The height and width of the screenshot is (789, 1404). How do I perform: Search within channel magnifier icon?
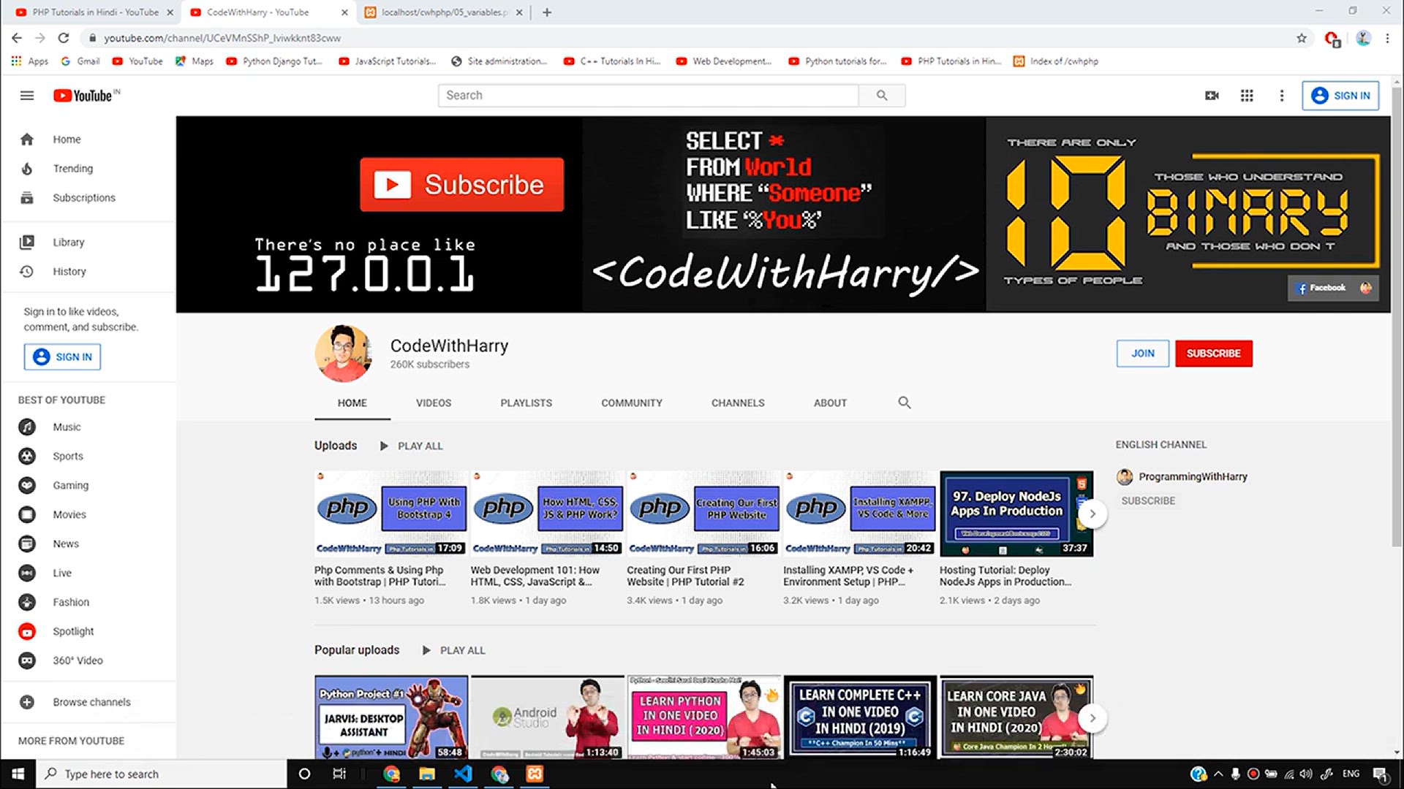click(905, 403)
